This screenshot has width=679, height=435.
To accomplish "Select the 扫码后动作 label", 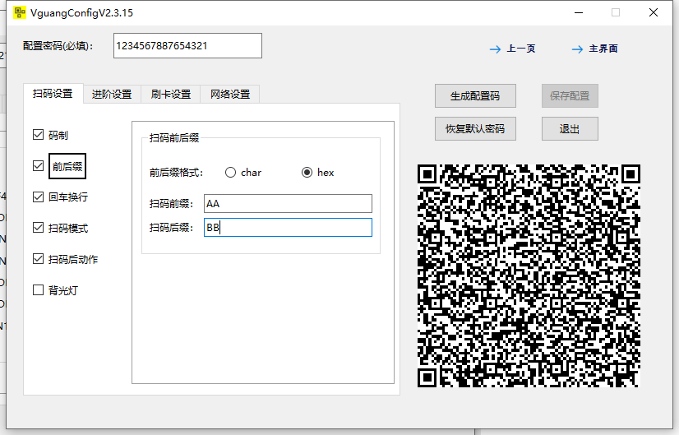I will [x=72, y=260].
